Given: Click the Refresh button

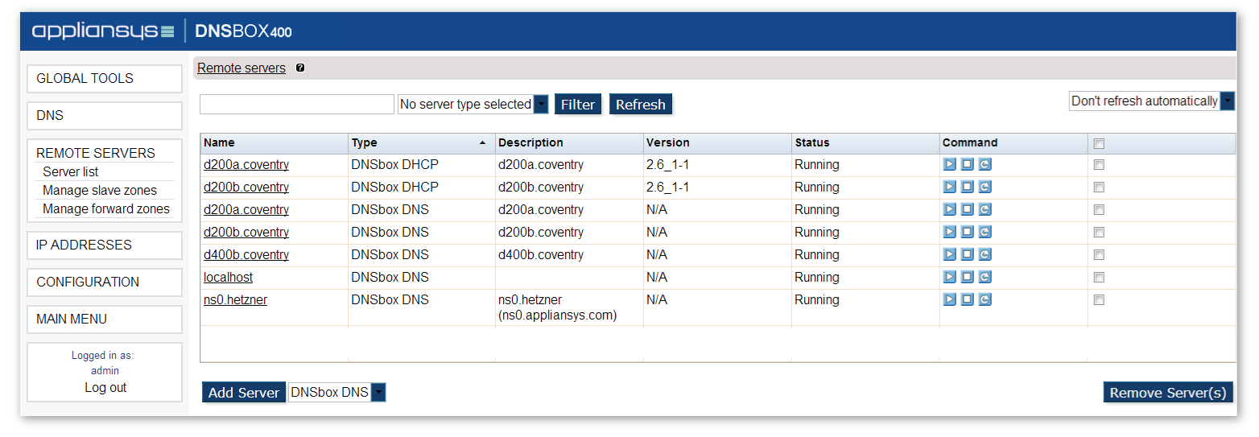Looking at the screenshot, I should [641, 105].
